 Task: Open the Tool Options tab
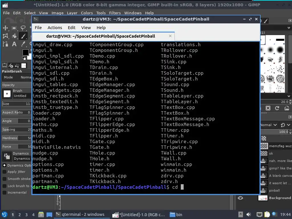tap(5, 66)
